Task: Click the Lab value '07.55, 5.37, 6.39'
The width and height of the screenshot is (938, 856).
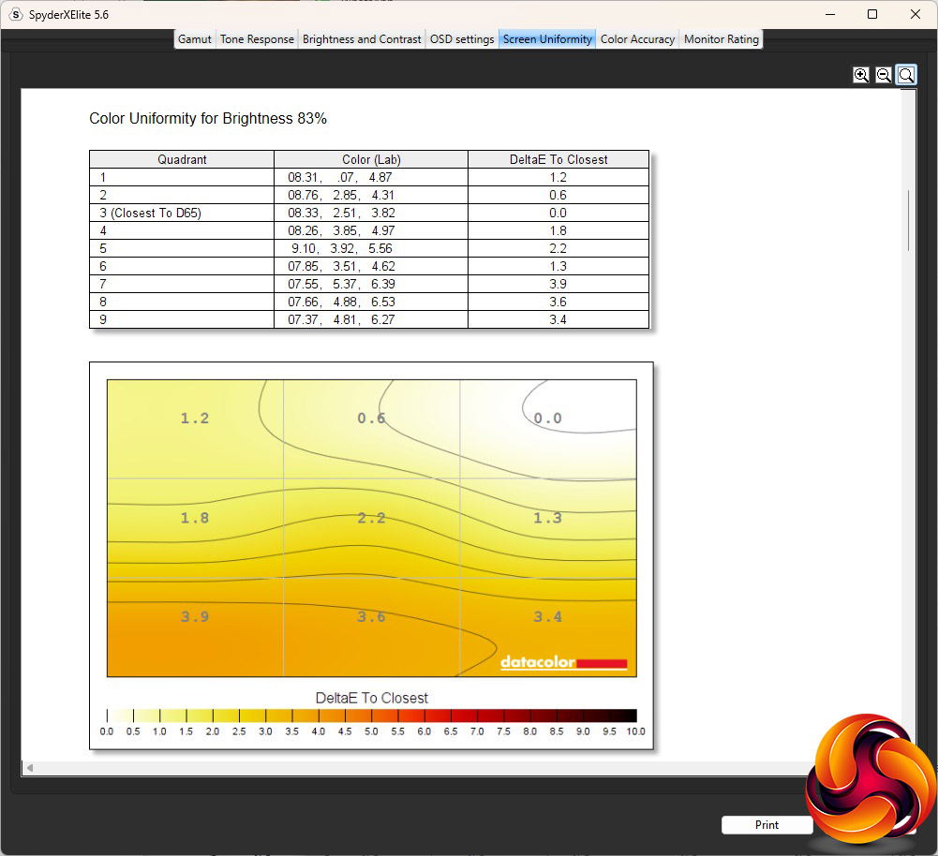Action: click(341, 284)
